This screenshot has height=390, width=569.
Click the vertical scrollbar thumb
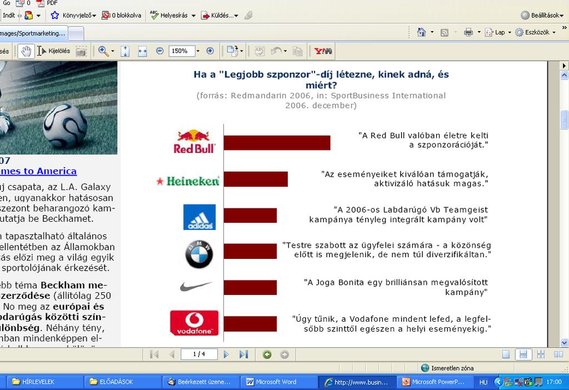click(x=564, y=119)
